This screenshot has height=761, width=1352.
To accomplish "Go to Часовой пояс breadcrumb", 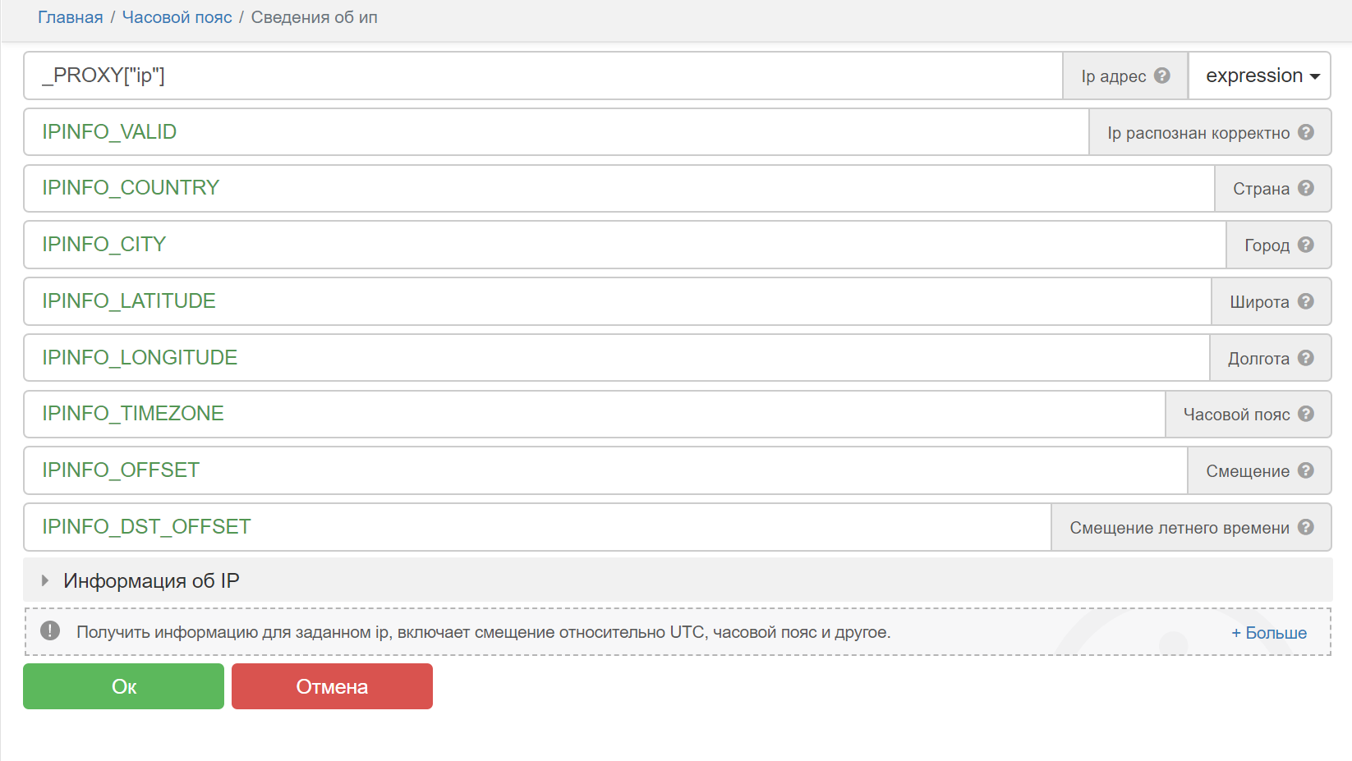I will point(177,17).
